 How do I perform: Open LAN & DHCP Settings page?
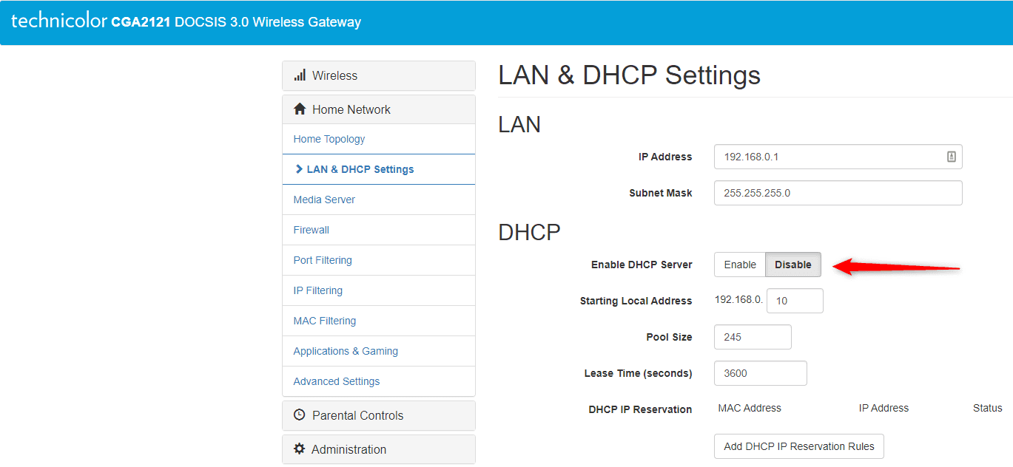pos(379,169)
